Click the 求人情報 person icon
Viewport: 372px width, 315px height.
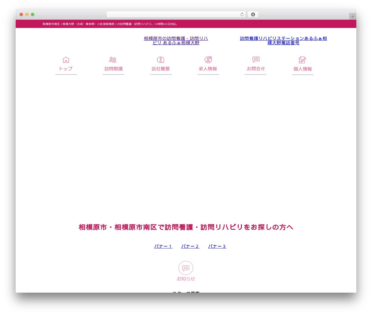[x=208, y=60]
